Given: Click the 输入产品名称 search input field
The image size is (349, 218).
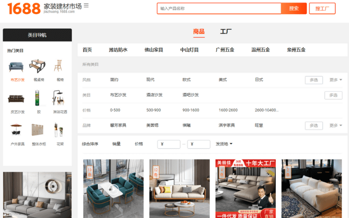Looking at the screenshot, I should [219, 9].
